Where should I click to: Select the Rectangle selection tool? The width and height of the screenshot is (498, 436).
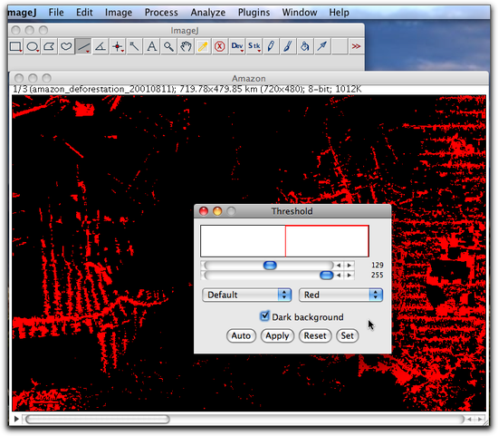click(15, 46)
